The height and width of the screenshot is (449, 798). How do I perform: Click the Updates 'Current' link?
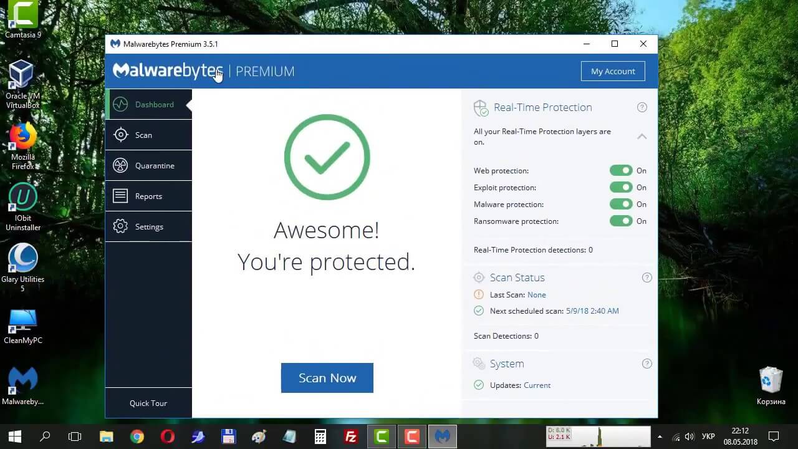(x=537, y=385)
